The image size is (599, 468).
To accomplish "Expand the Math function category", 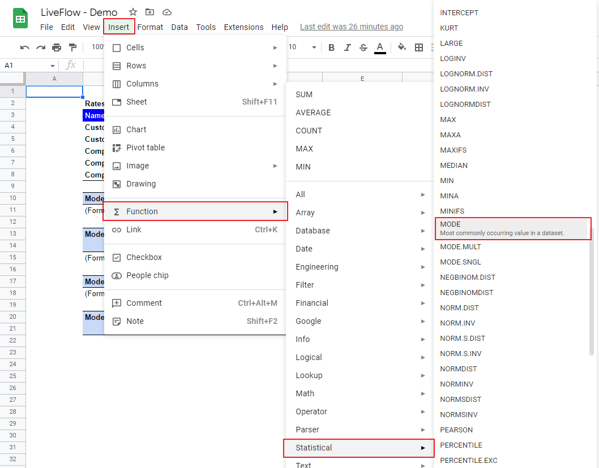I will [x=360, y=393].
